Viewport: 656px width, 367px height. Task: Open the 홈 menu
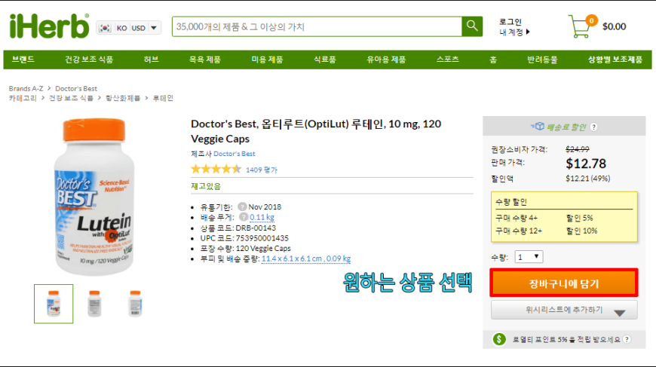[x=493, y=60]
